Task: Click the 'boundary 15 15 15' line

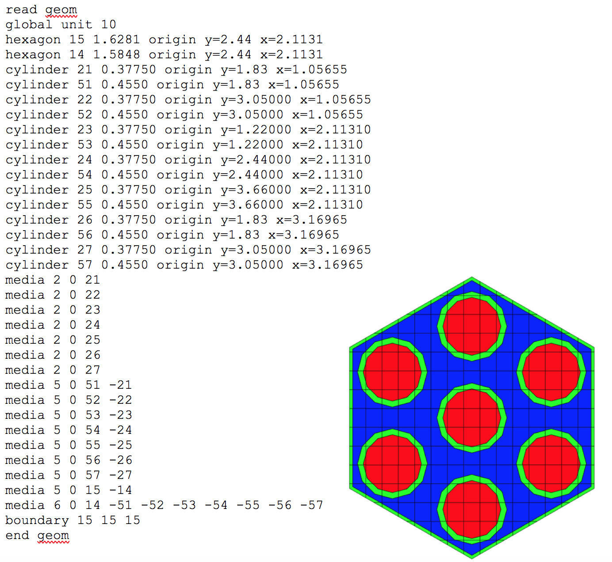Action: point(73,520)
